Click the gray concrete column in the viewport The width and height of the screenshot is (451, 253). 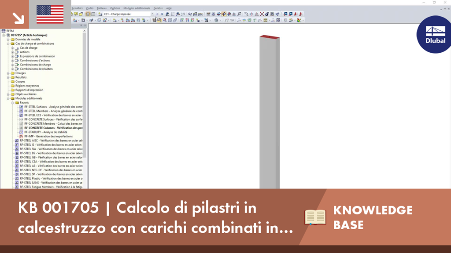270,113
